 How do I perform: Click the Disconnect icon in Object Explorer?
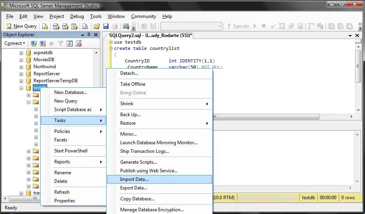pos(43,43)
